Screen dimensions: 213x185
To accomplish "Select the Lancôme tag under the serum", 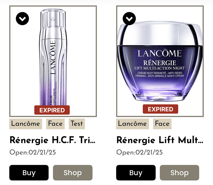I will click(26, 124).
